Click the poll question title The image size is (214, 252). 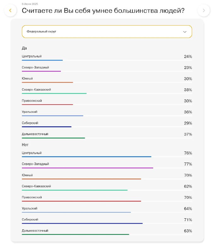pyautogui.click(x=103, y=11)
